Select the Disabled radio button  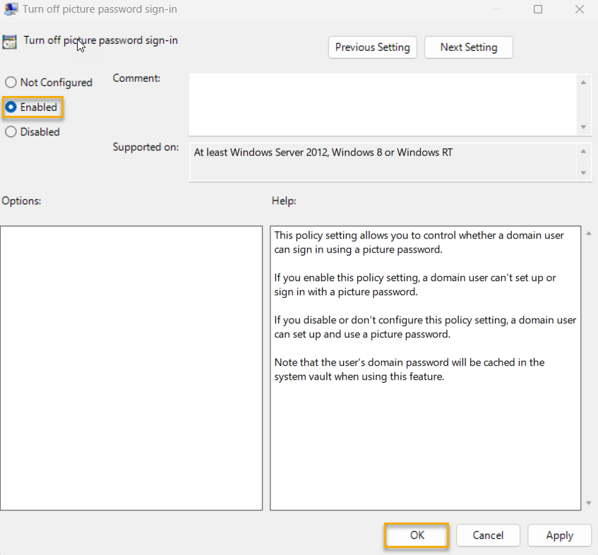pyautogui.click(x=11, y=131)
